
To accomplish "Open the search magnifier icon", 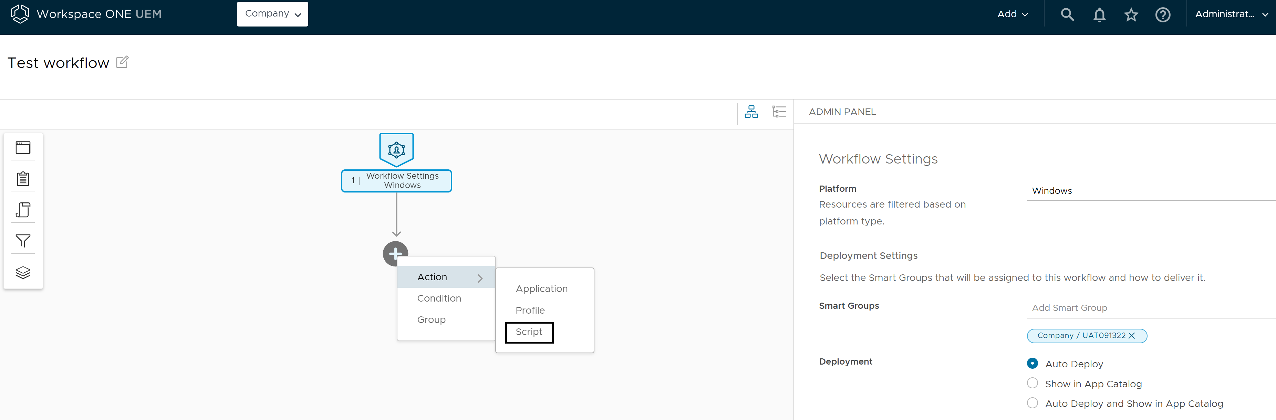I will coord(1067,14).
